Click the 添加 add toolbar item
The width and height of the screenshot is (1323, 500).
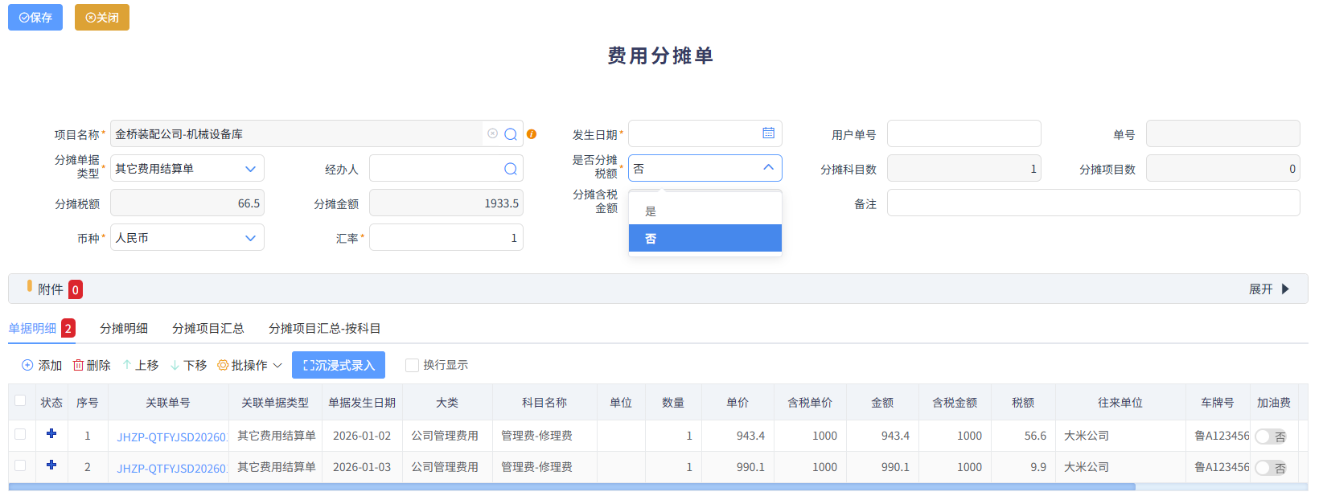42,365
